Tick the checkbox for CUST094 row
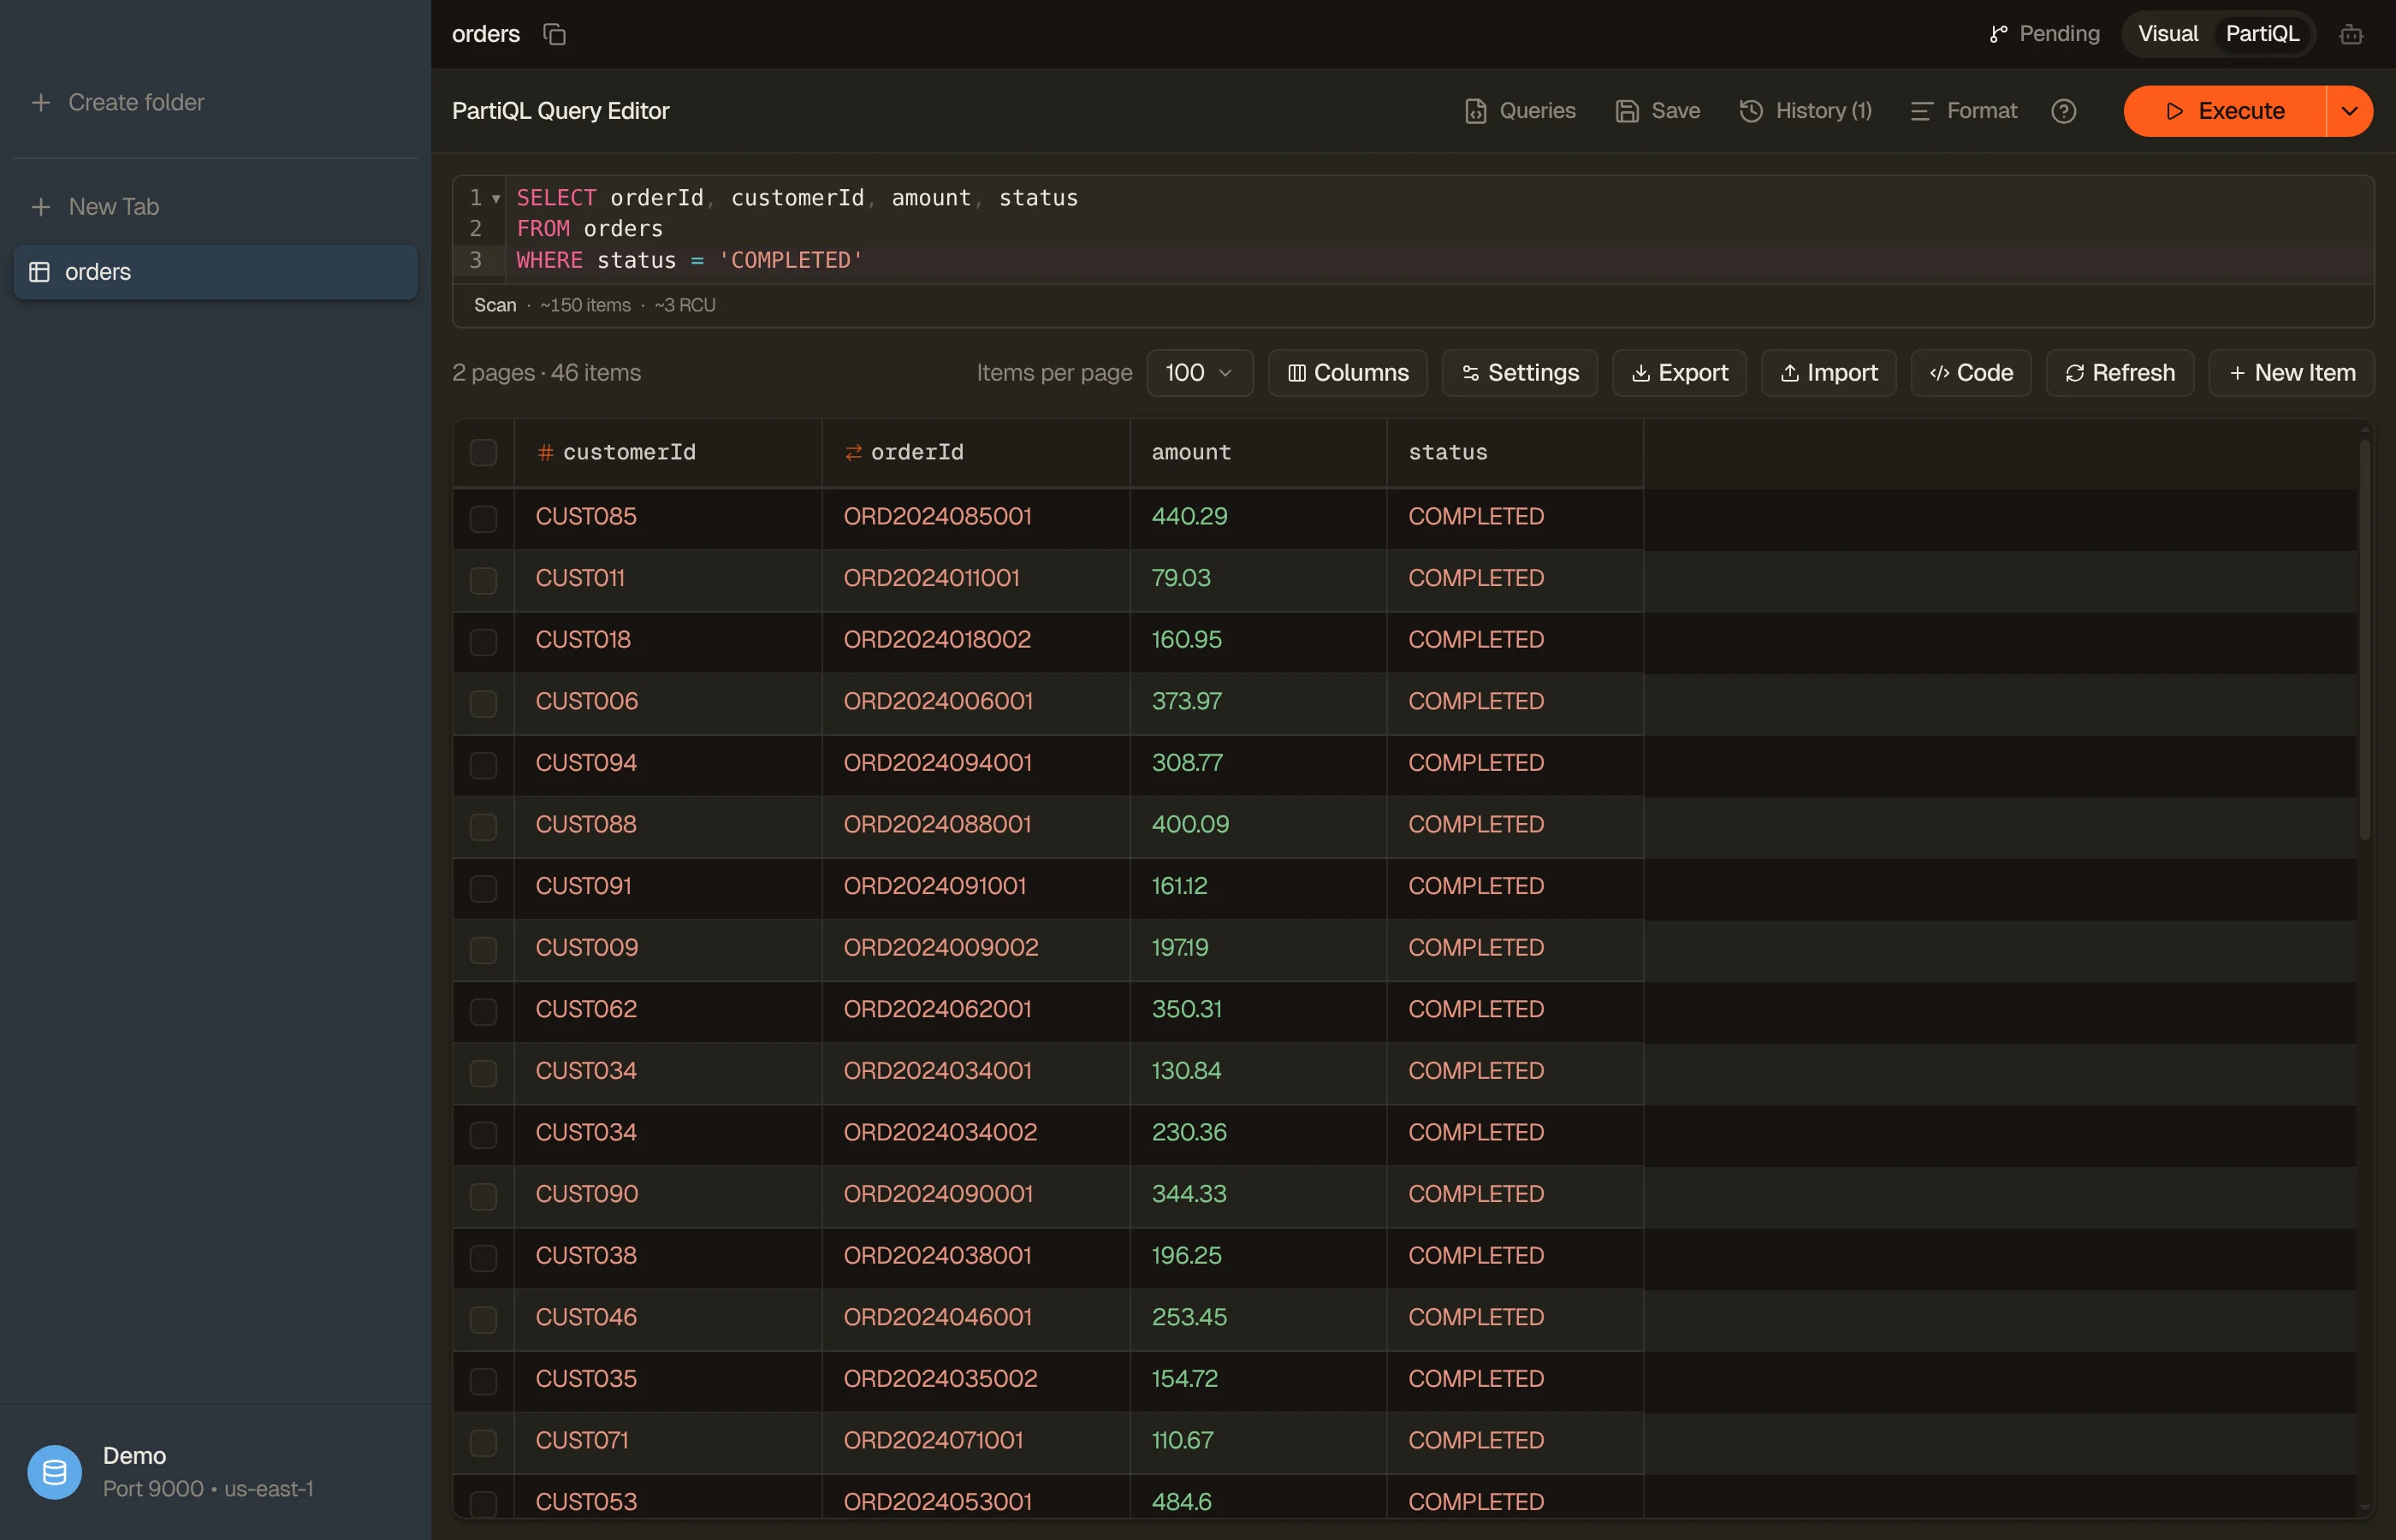The width and height of the screenshot is (2396, 1540). click(483, 765)
